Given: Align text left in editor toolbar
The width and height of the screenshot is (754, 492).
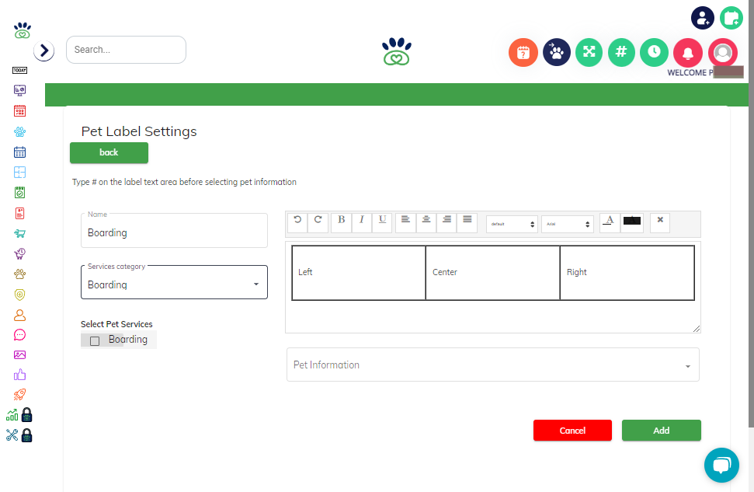Looking at the screenshot, I should (406, 222).
